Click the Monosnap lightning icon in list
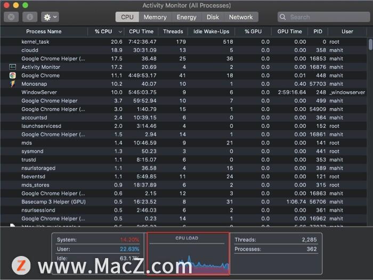The image size is (373, 280). pos(13,84)
